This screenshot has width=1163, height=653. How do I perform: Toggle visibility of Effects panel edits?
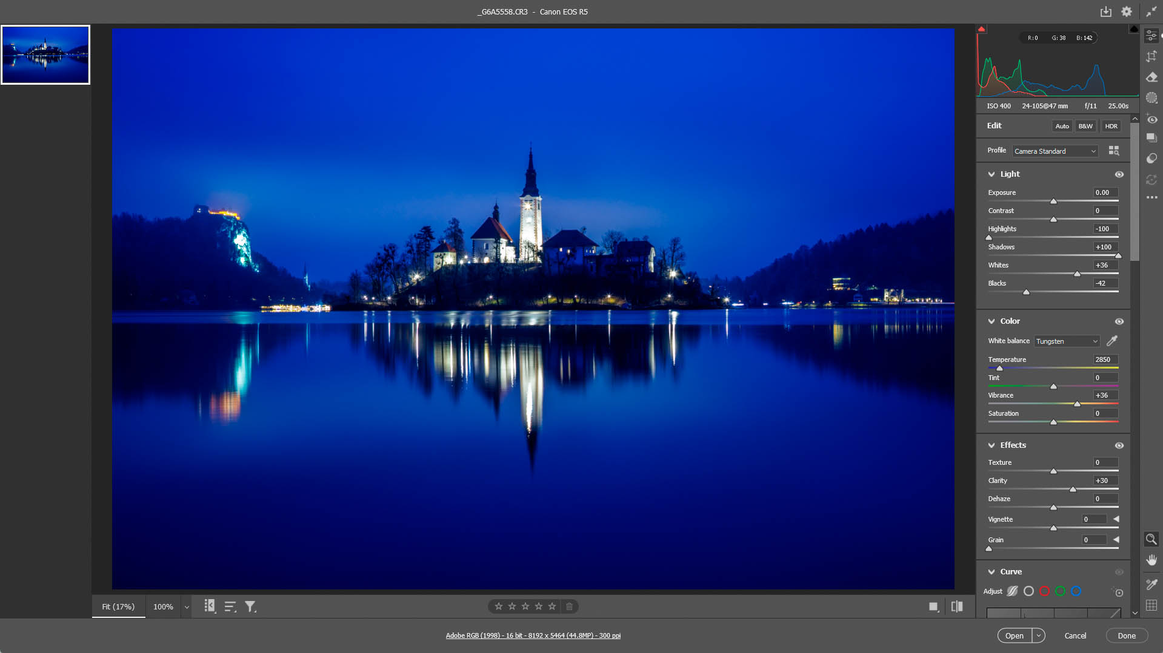[1119, 445]
